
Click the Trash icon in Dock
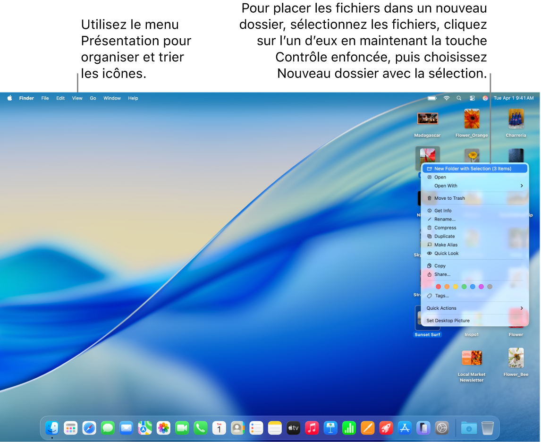pyautogui.click(x=488, y=428)
